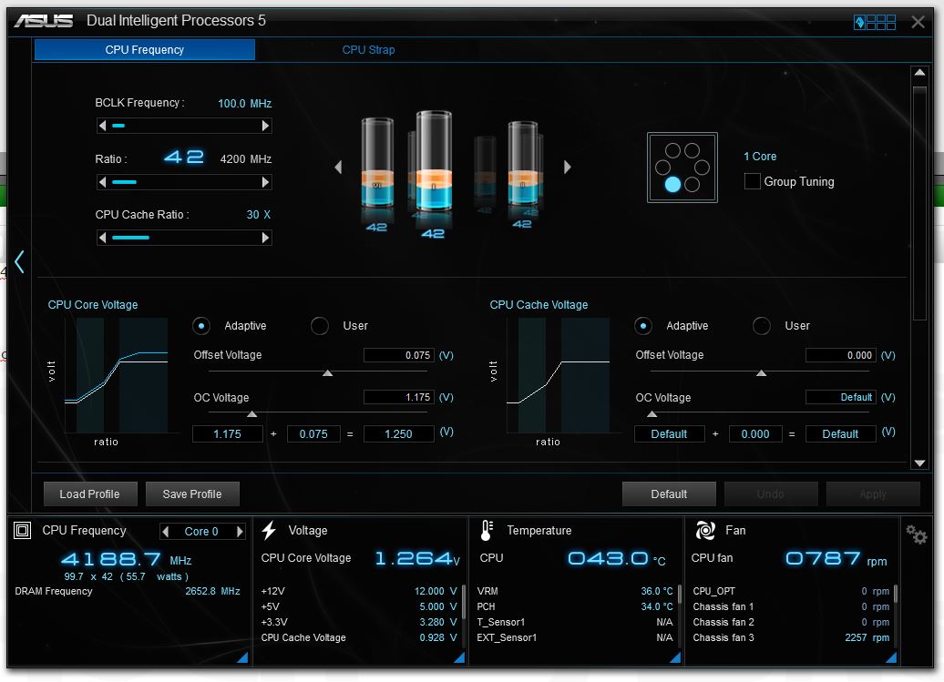944x682 pixels.
Task: Click CPU Cache OC Voltage Default field
Action: 840,397
